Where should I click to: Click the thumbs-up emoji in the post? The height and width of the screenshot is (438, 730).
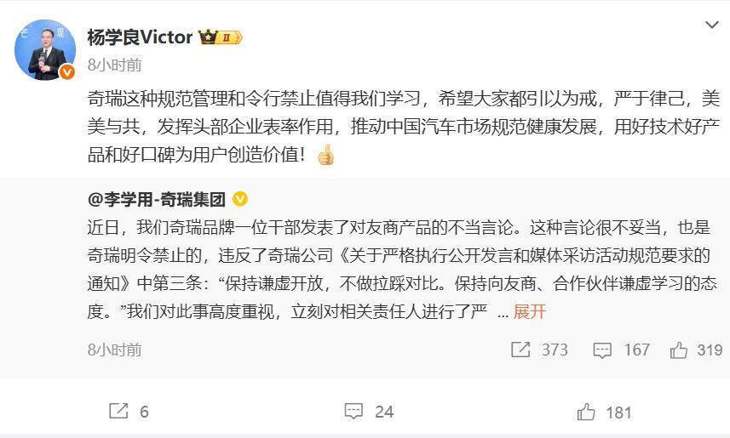[325, 155]
